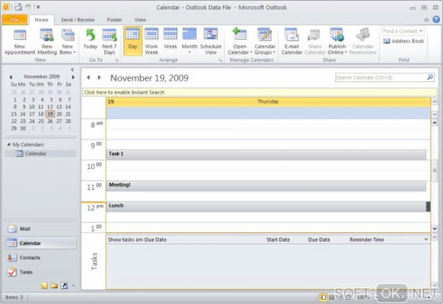Click the Search Calendar box
Screen dimensions: 443x304
380,78
